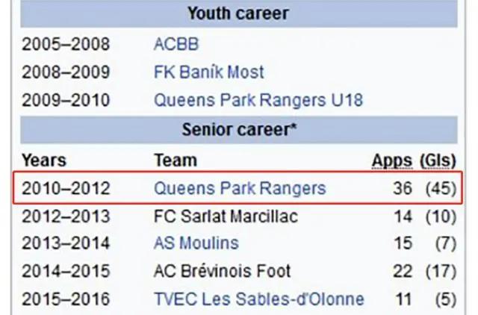
Task: Follow the FK Baník Most link
Action: (208, 72)
